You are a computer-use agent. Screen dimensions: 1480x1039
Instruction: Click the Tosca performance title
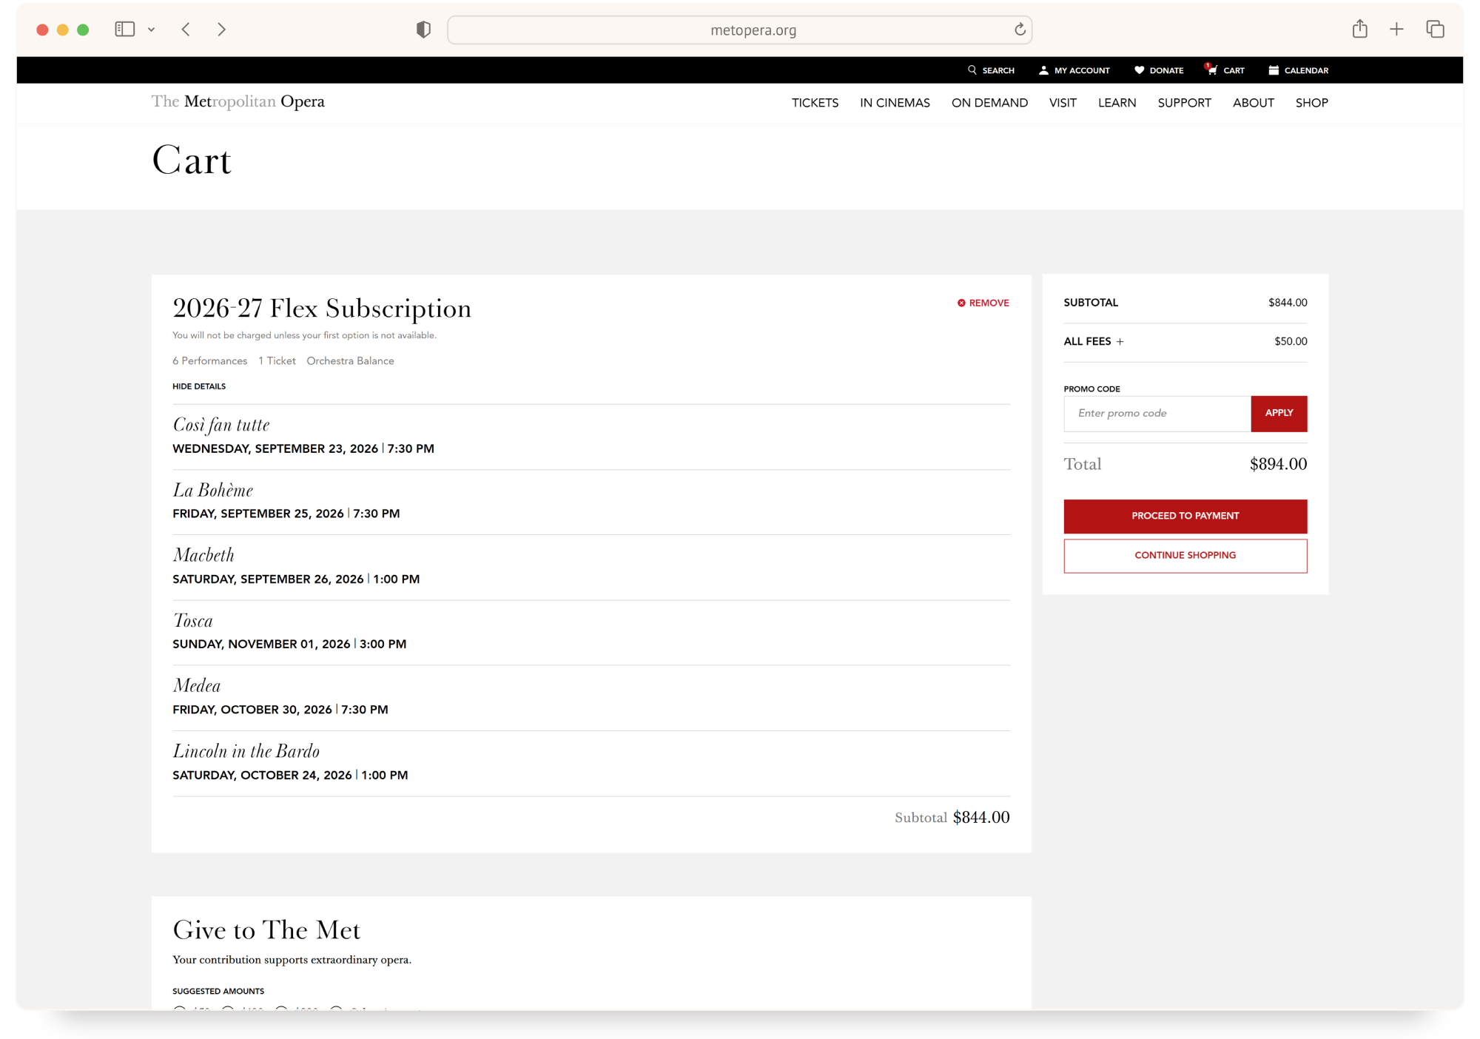(192, 621)
